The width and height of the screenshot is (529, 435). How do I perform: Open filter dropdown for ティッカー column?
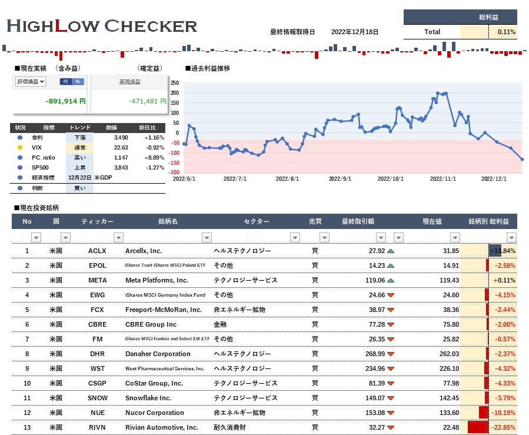point(119,237)
